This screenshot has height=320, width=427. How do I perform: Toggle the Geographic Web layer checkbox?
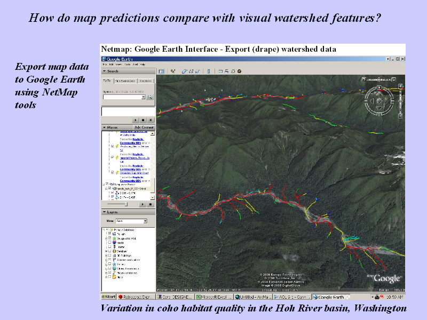[x=110, y=238]
